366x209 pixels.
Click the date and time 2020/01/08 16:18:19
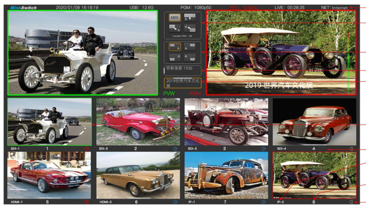coord(77,8)
